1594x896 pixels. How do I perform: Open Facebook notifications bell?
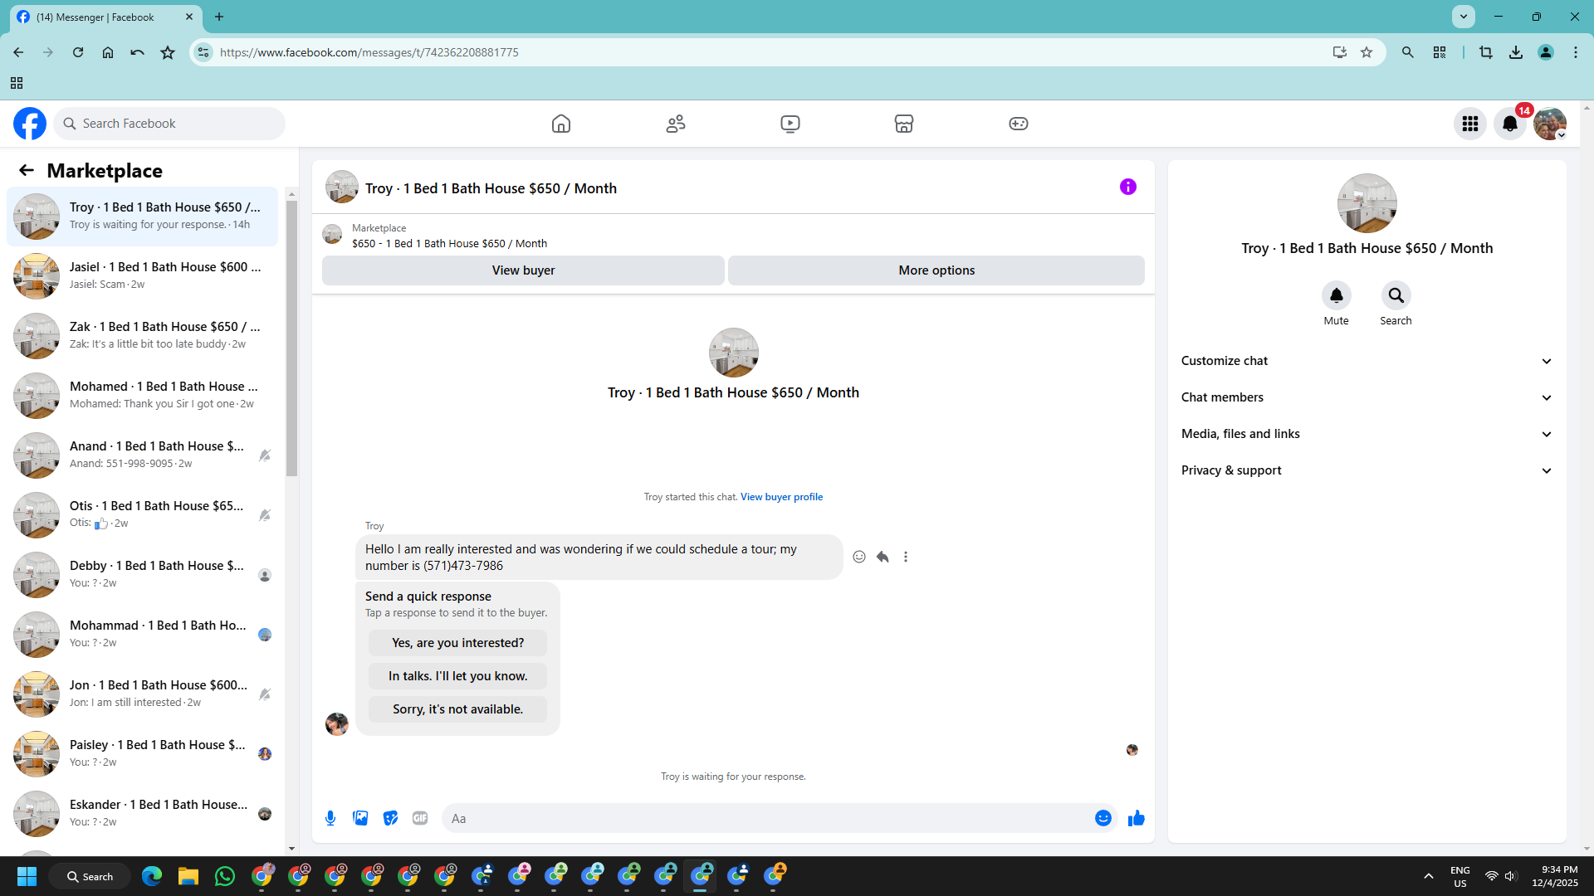tap(1509, 124)
